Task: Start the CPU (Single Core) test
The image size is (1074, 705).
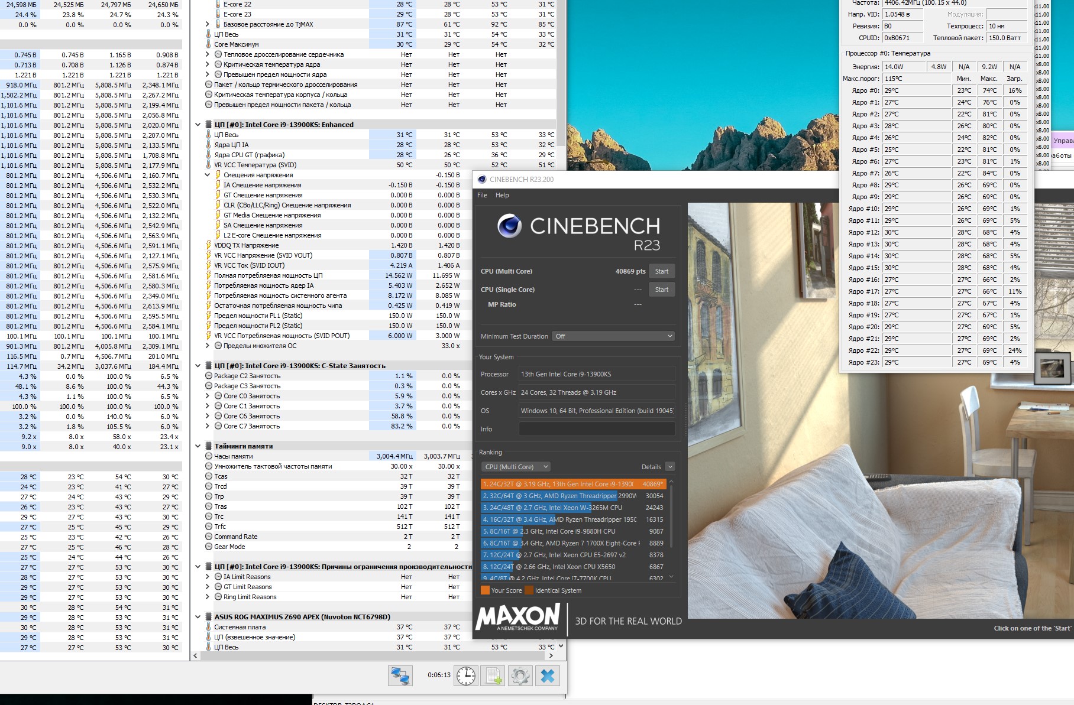Action: (x=662, y=290)
